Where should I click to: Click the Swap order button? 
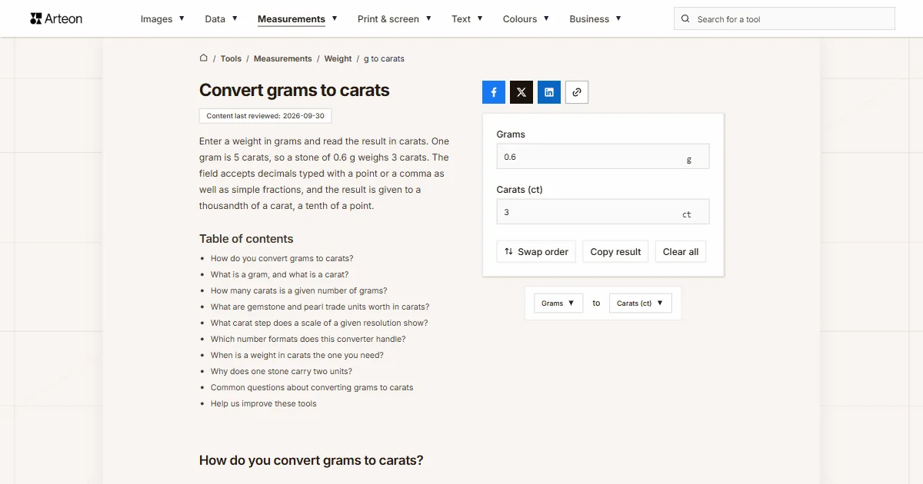click(x=536, y=252)
